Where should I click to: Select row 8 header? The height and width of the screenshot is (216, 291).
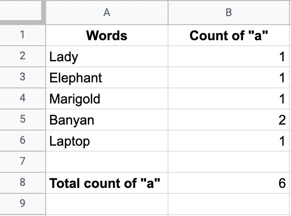point(23,182)
